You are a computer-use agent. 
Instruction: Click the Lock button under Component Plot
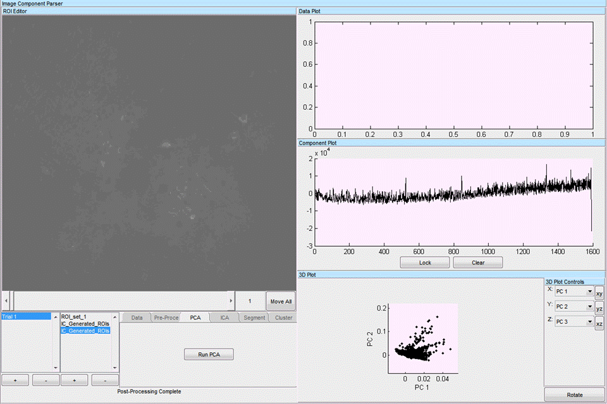pos(425,262)
